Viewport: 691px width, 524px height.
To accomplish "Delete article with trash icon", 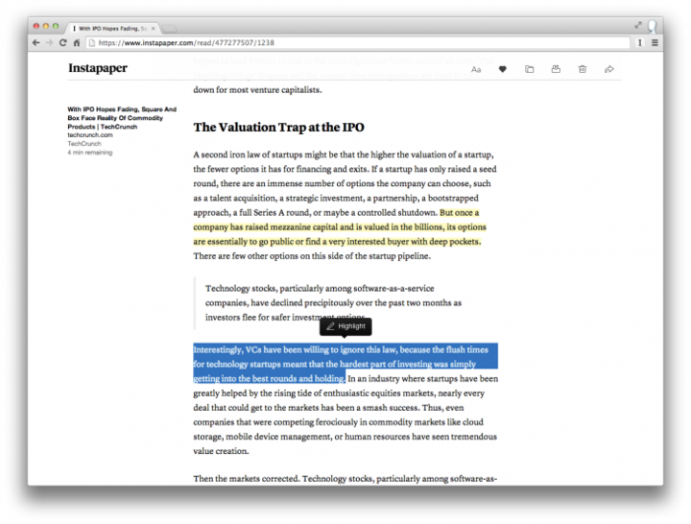I will (583, 69).
